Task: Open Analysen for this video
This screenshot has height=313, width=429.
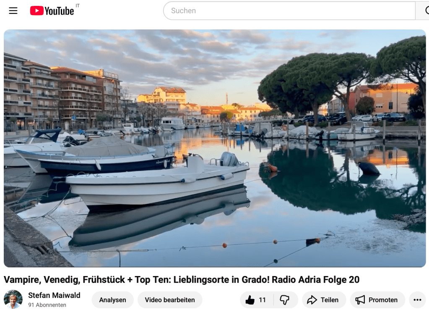Action: click(112, 300)
